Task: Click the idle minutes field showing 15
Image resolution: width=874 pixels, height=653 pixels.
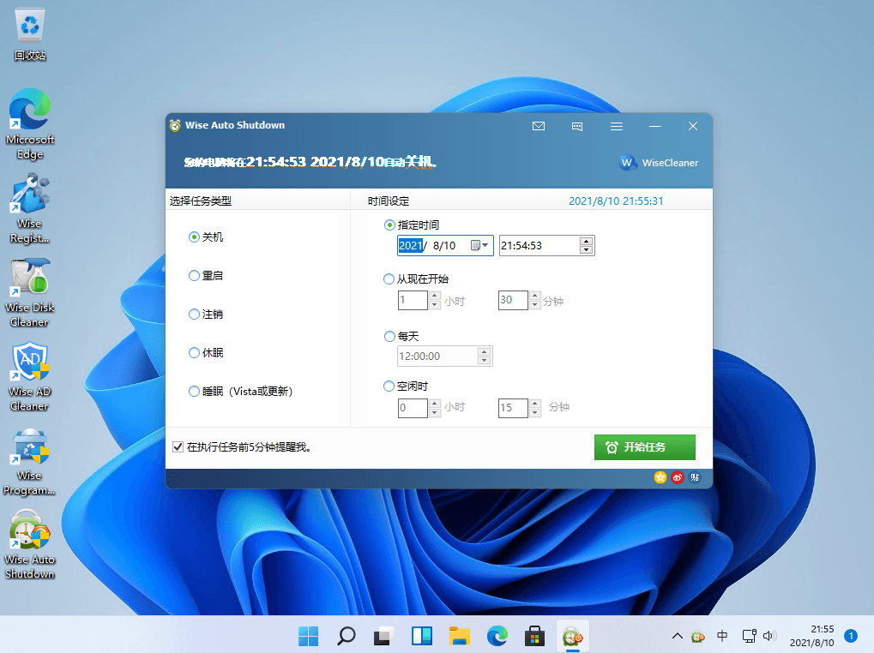Action: [x=513, y=408]
